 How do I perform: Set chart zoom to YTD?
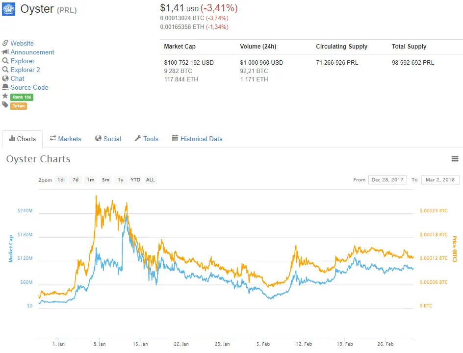[x=135, y=180]
